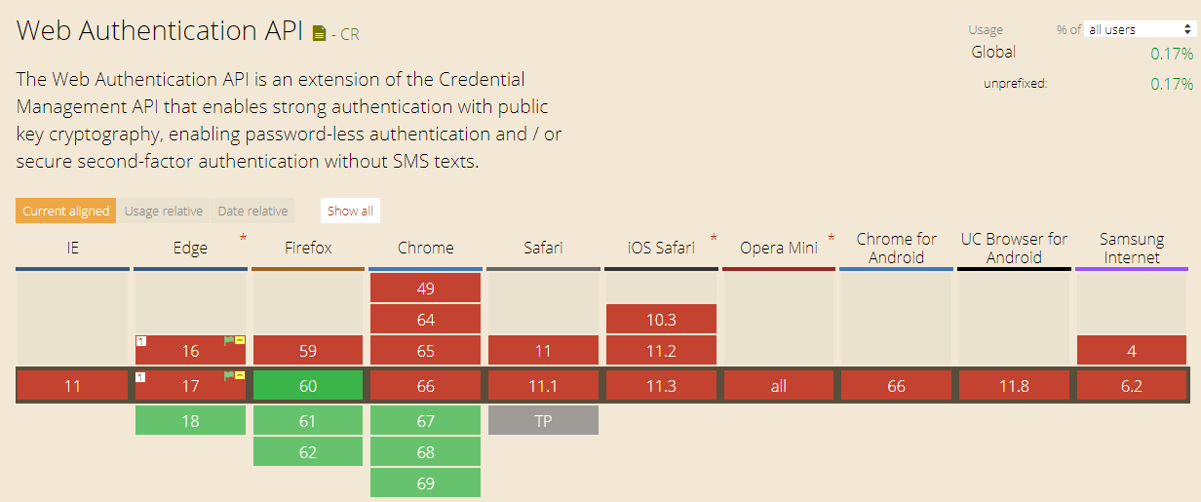
Task: Click the Opera Mini 'all' cell
Action: tap(778, 386)
